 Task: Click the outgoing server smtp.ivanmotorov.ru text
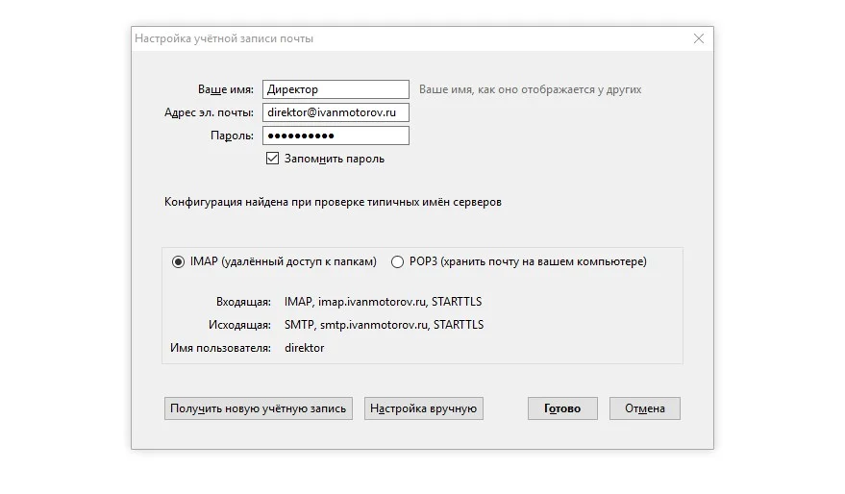coord(384,325)
